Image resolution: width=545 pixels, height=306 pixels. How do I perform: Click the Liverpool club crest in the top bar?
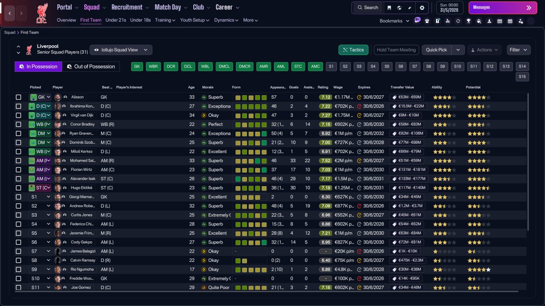point(42,13)
